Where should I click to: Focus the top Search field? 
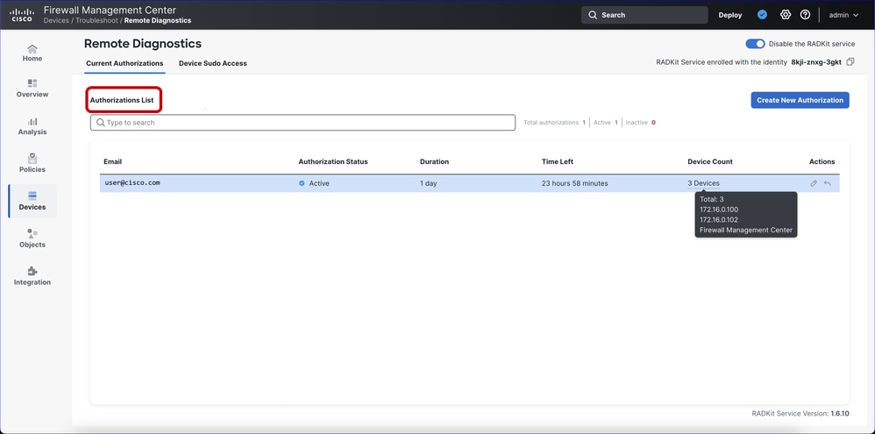click(644, 15)
